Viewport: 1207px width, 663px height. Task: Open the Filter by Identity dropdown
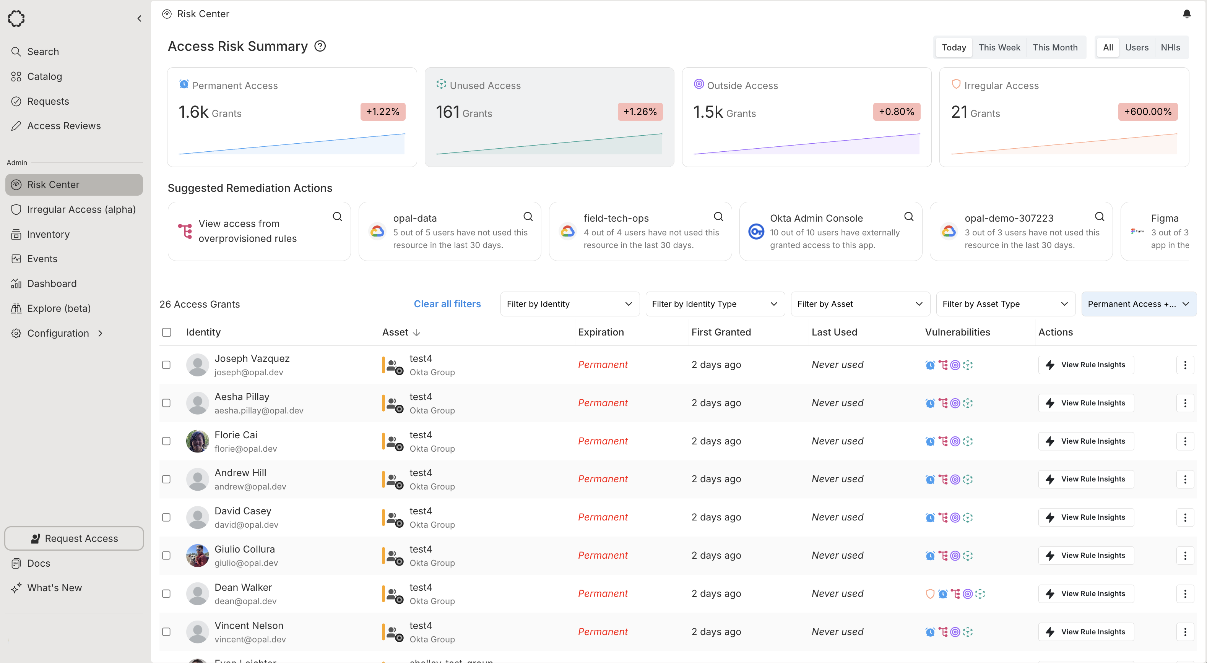pyautogui.click(x=569, y=304)
